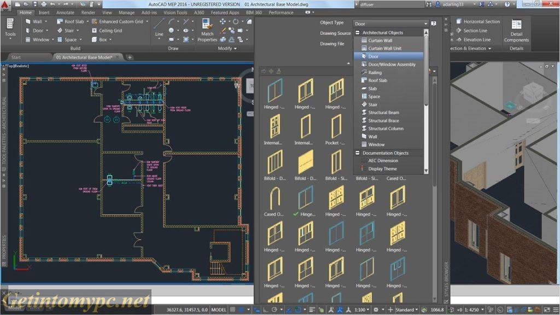Toggle the MODEL space button in status bar
This screenshot has height=315, width=560.
[219, 310]
